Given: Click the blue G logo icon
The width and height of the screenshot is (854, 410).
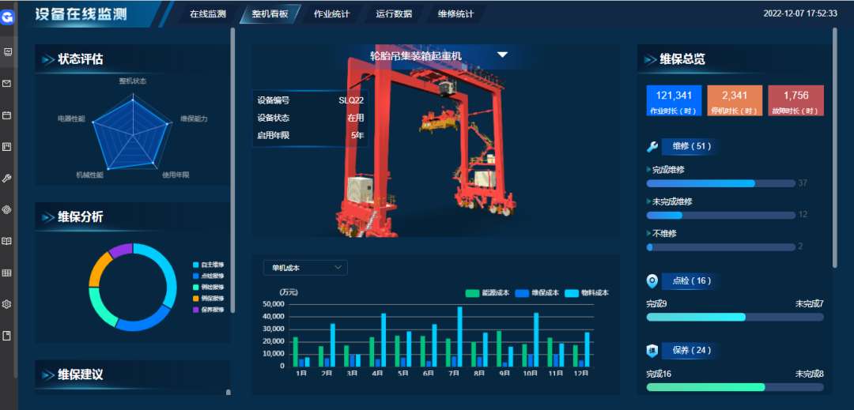Looking at the screenshot, I should [8, 16].
